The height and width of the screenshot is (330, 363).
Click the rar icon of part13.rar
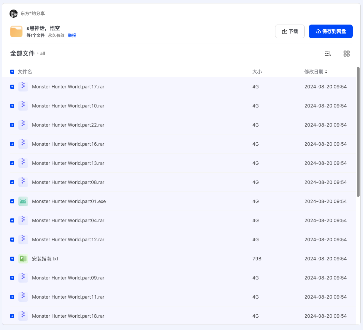tap(23, 163)
